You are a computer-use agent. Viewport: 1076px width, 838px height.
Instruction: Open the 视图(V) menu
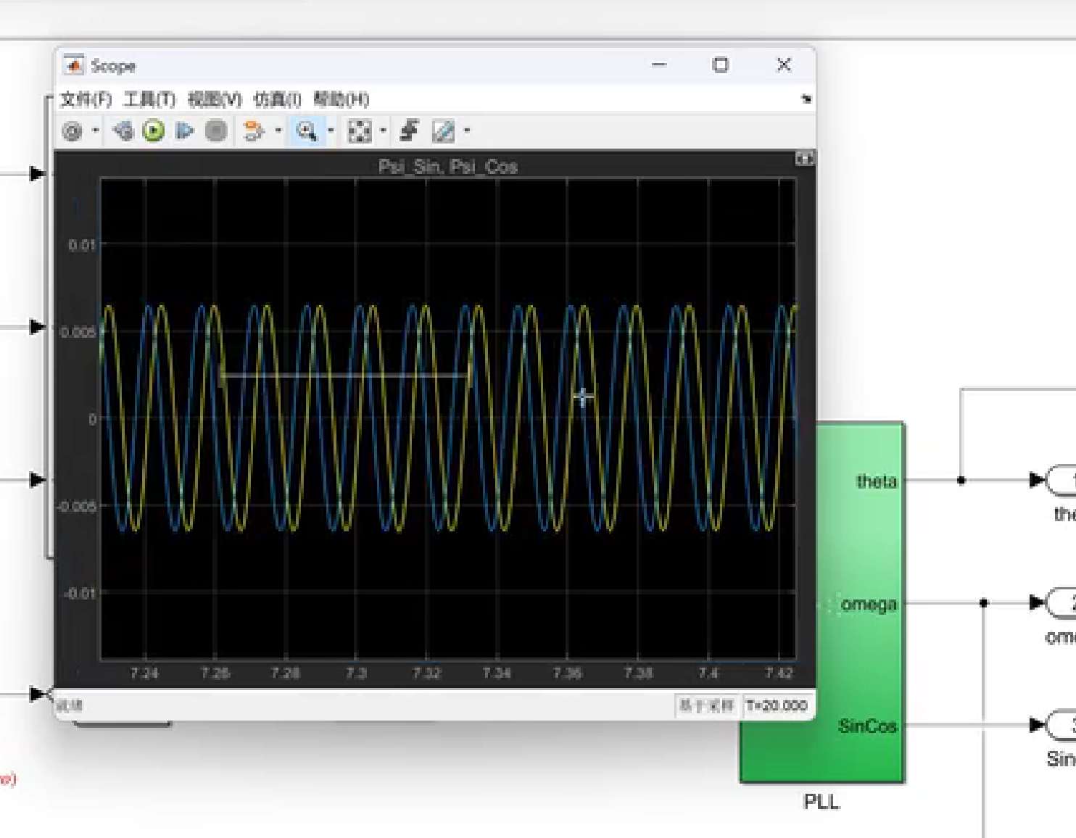215,99
